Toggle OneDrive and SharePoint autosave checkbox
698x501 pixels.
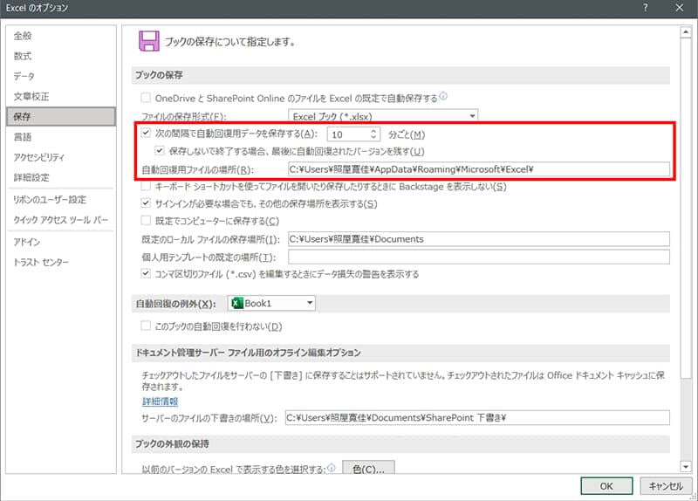[146, 98]
